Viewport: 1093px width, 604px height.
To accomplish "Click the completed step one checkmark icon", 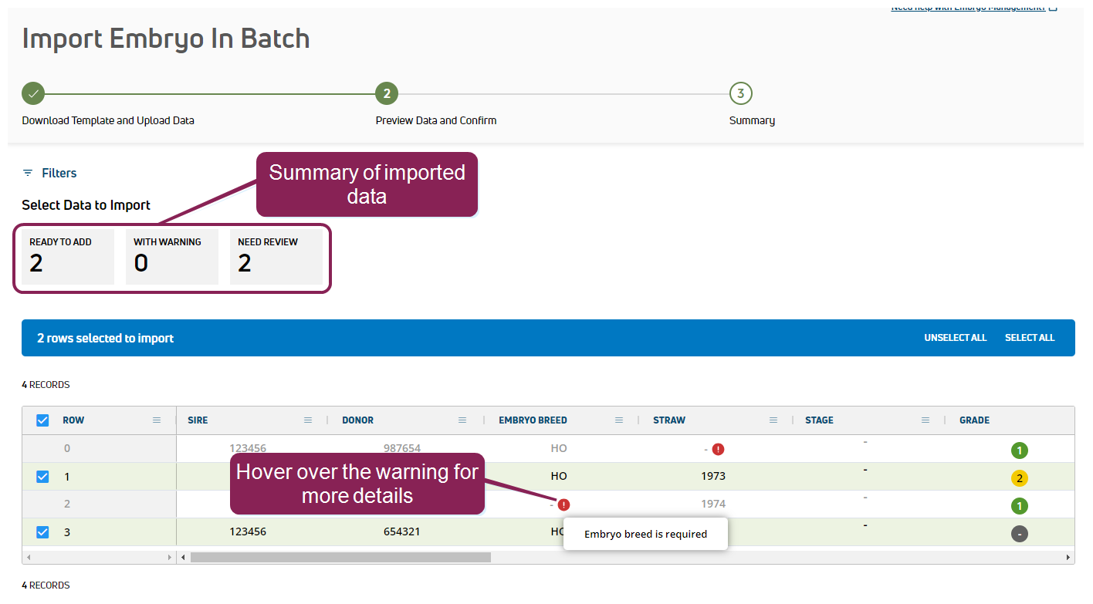I will (33, 94).
